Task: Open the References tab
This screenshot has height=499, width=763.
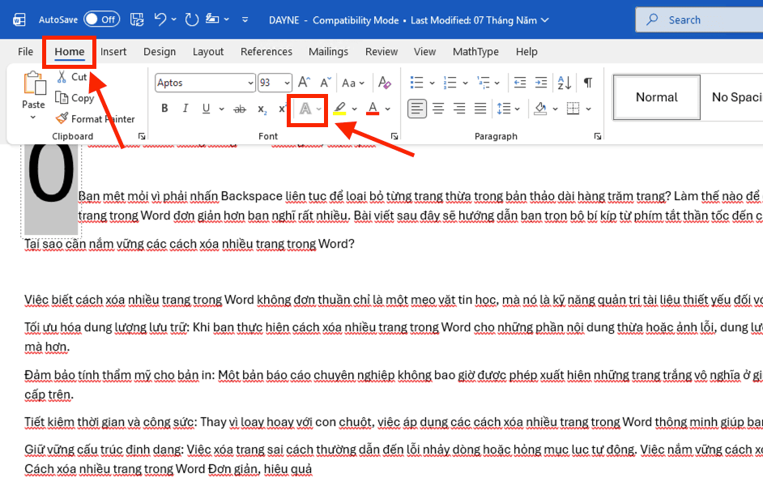Action: (x=266, y=52)
